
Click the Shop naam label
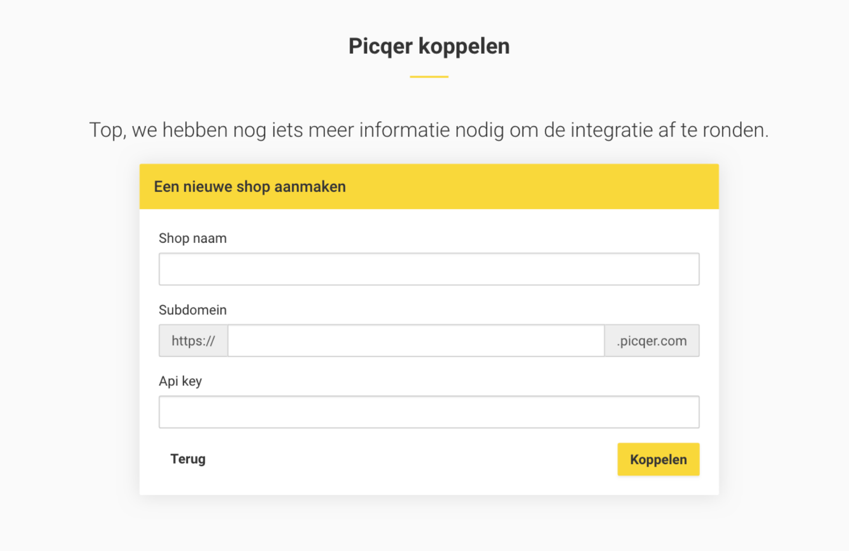point(193,239)
